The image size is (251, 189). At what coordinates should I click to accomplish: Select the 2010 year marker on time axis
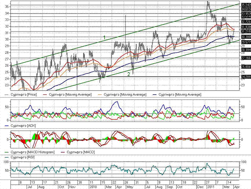(93, 186)
